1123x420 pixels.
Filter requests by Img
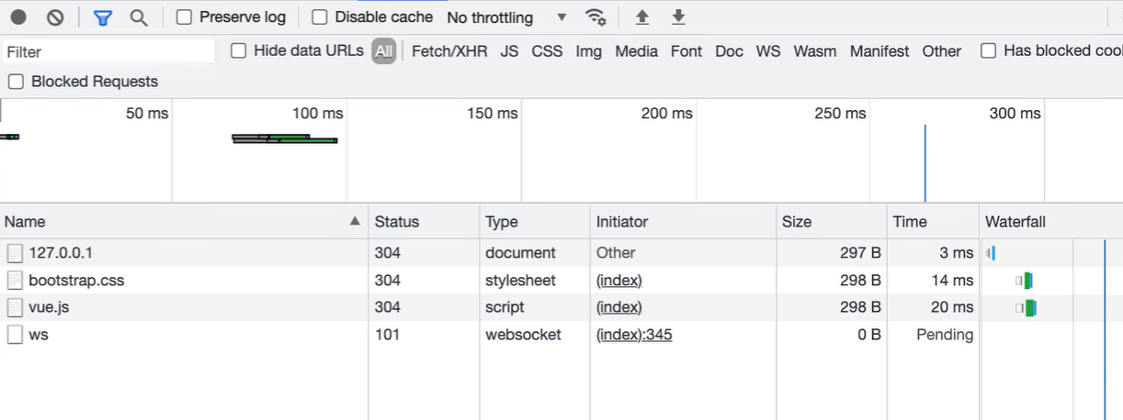point(589,51)
